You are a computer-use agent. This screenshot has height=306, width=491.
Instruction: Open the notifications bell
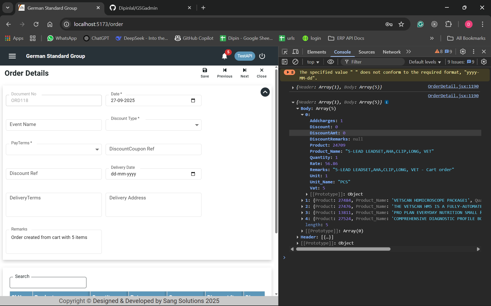[x=224, y=56]
